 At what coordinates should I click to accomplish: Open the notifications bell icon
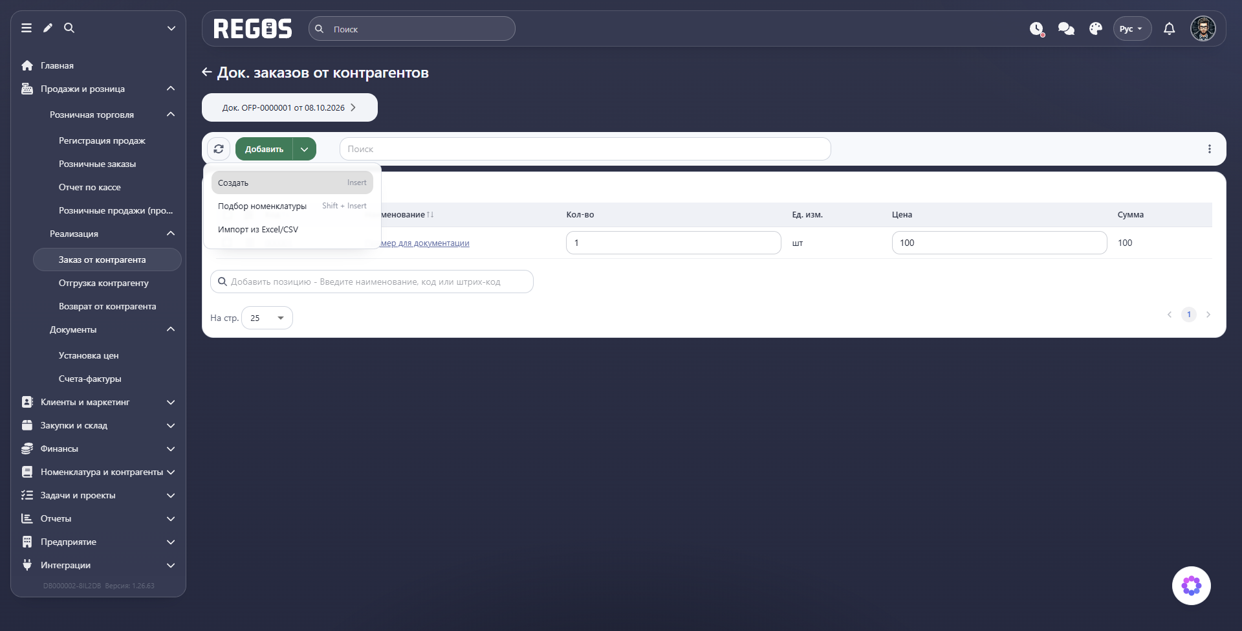click(x=1169, y=28)
